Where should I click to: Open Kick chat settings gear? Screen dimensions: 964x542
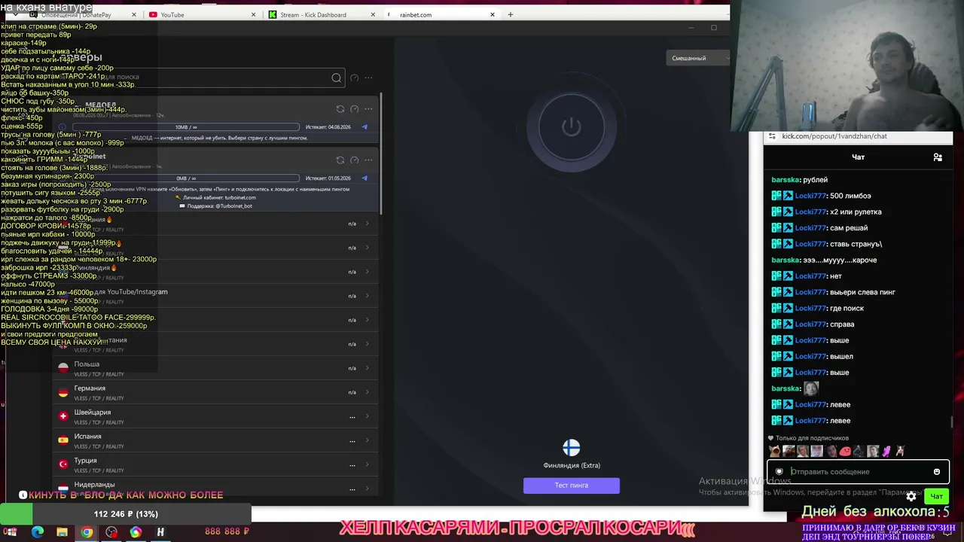tap(911, 496)
